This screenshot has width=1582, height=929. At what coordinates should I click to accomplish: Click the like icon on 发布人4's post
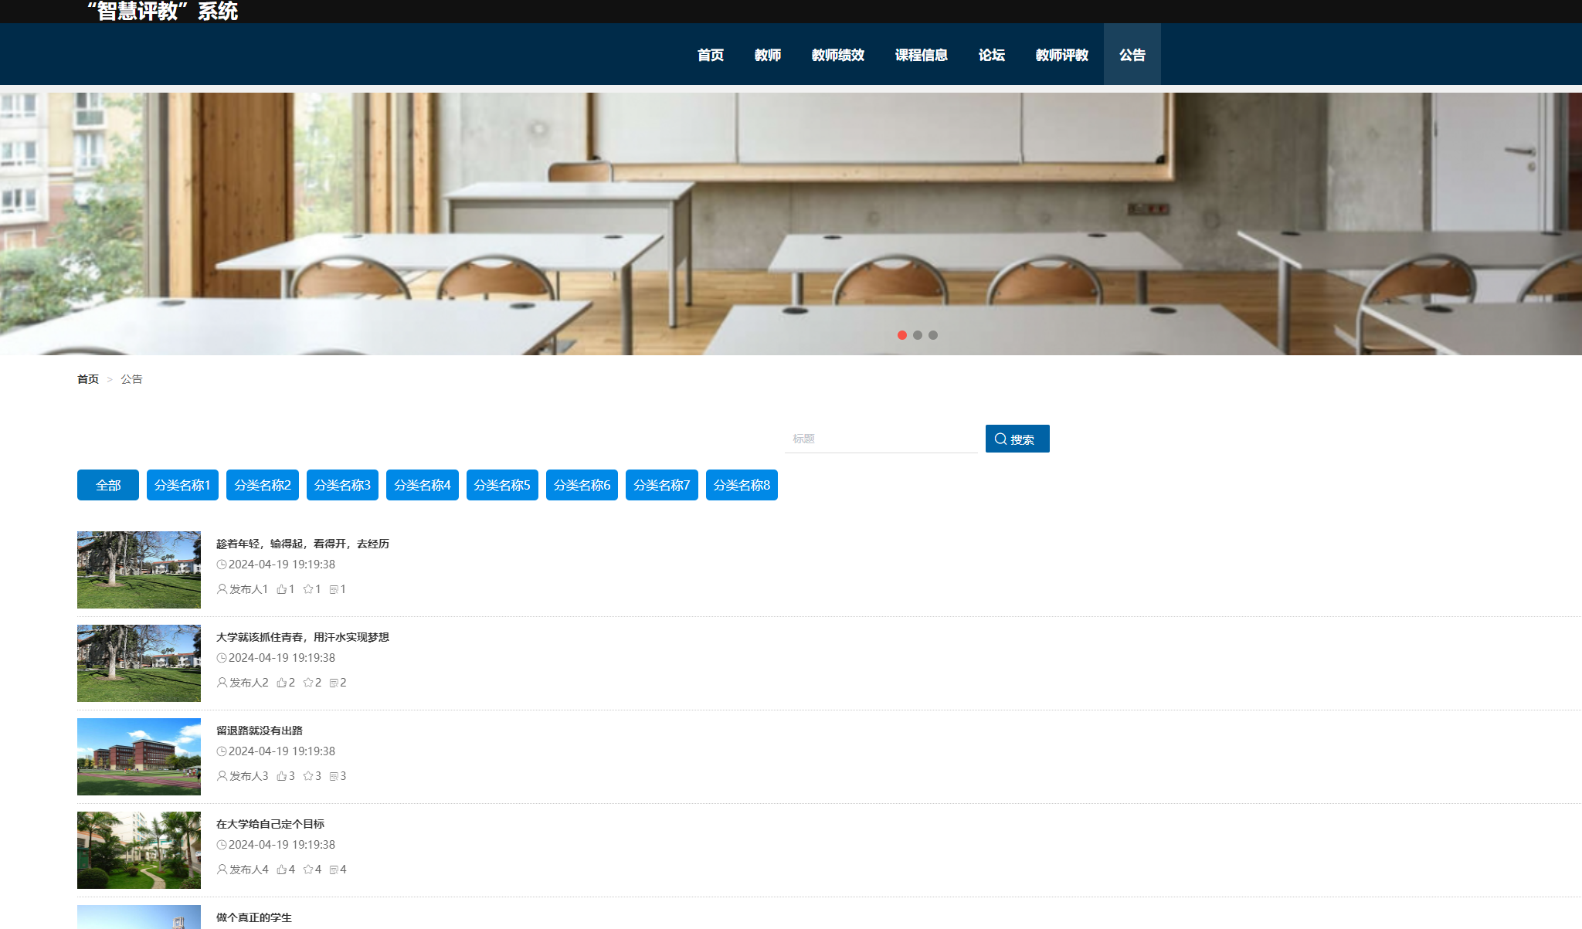pos(282,870)
